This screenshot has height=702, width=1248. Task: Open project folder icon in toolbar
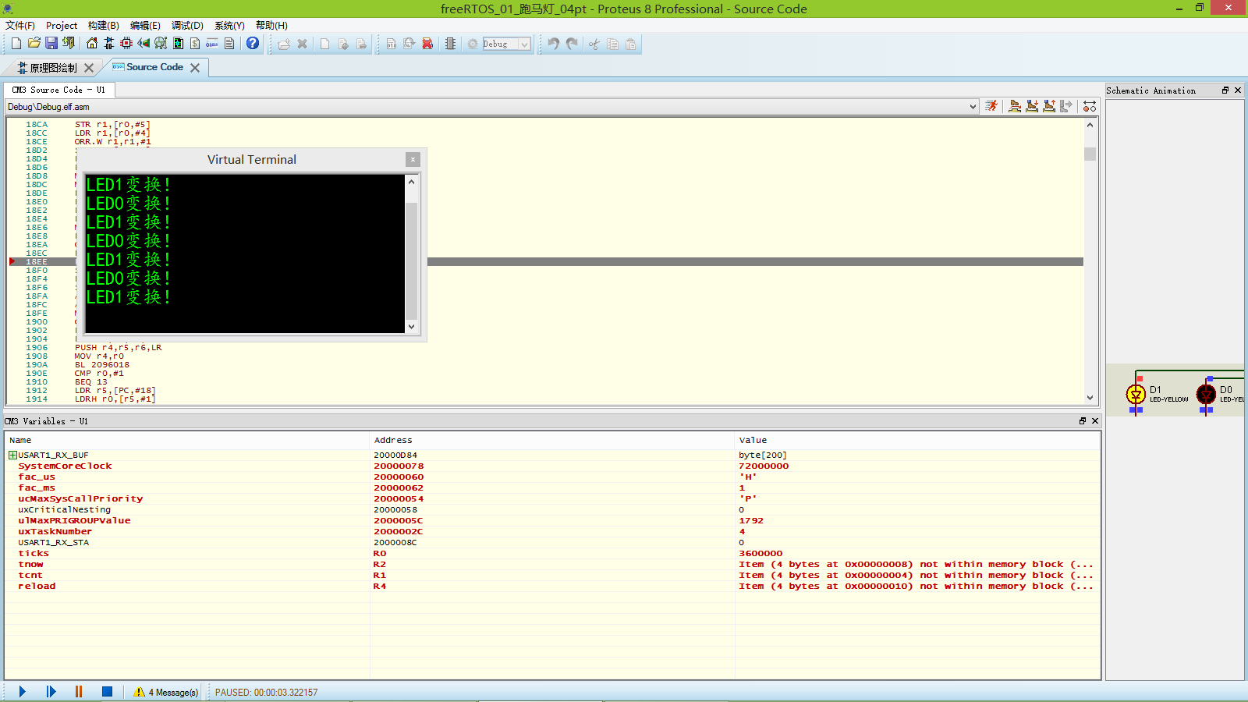pos(34,44)
